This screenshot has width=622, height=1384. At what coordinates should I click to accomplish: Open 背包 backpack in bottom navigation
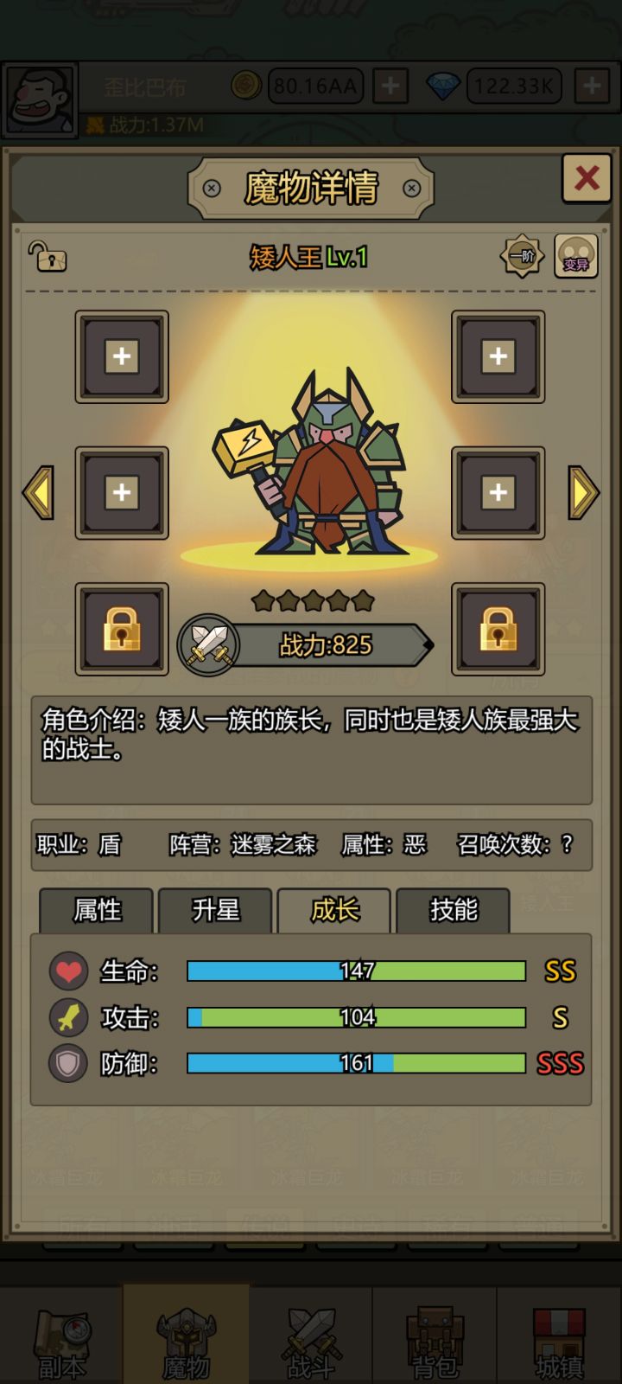(435, 1336)
